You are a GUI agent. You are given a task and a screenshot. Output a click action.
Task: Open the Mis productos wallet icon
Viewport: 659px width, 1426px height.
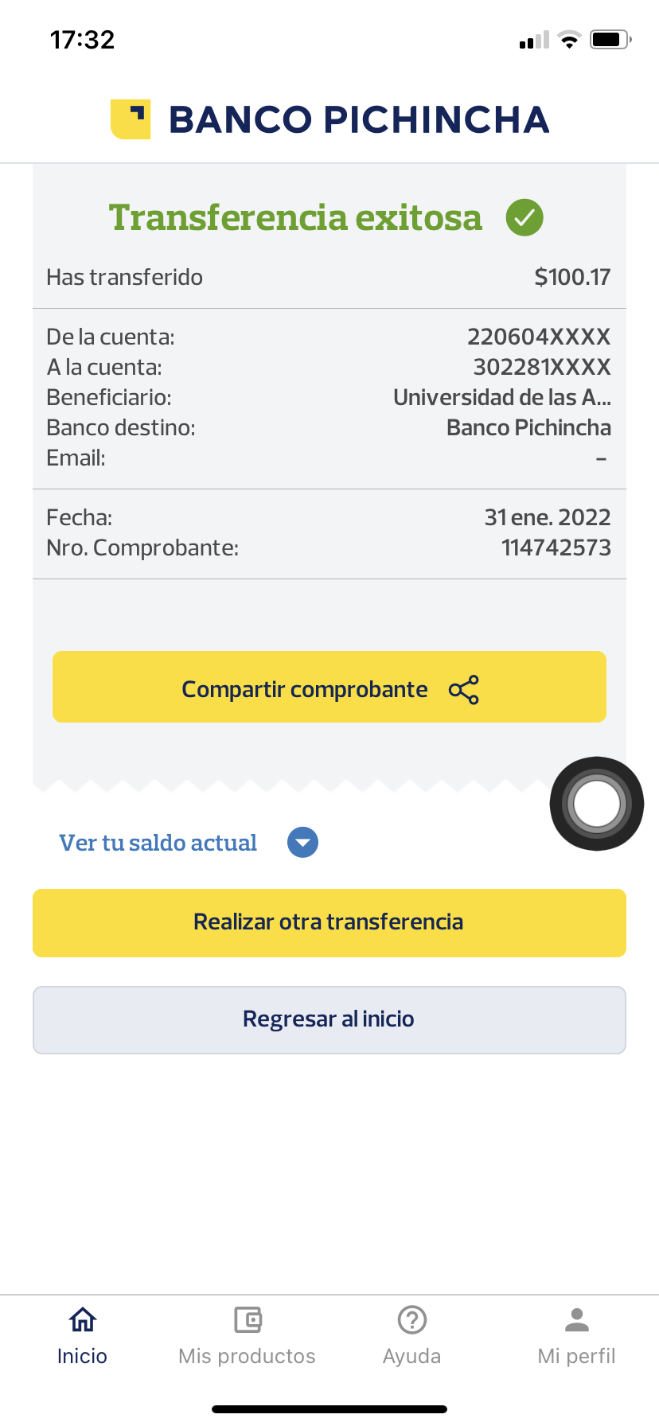pos(248,1320)
